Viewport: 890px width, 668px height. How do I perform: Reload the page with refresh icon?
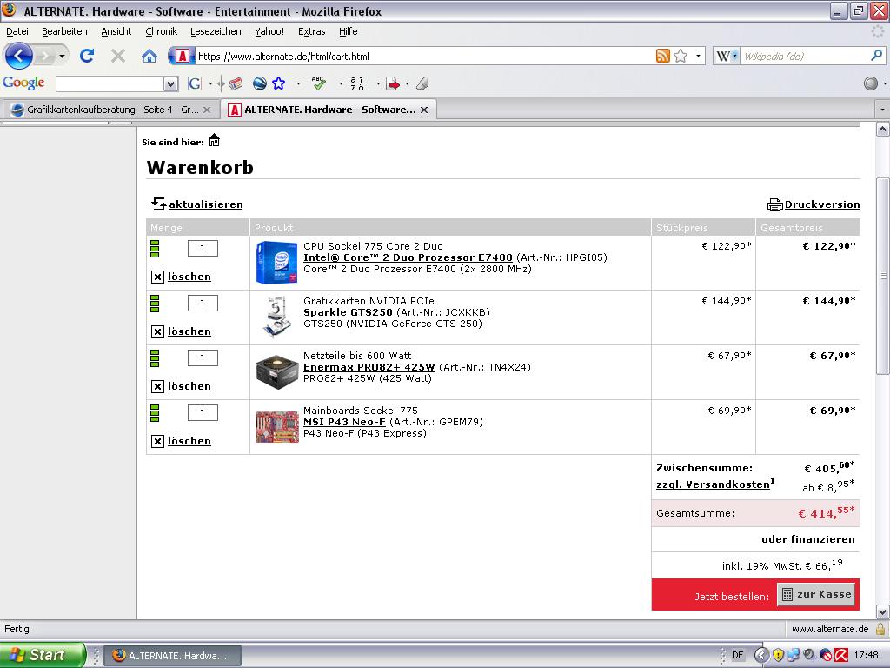coord(87,56)
